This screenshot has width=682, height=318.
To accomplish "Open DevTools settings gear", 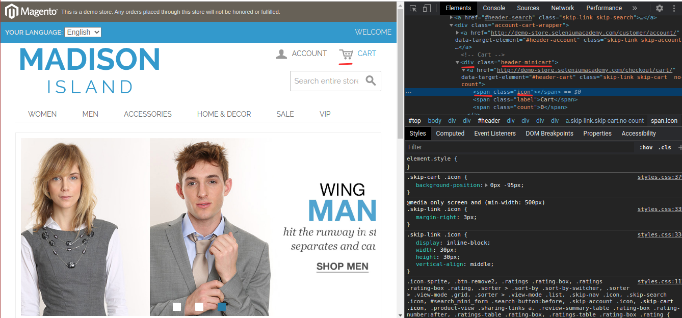I will pyautogui.click(x=660, y=8).
